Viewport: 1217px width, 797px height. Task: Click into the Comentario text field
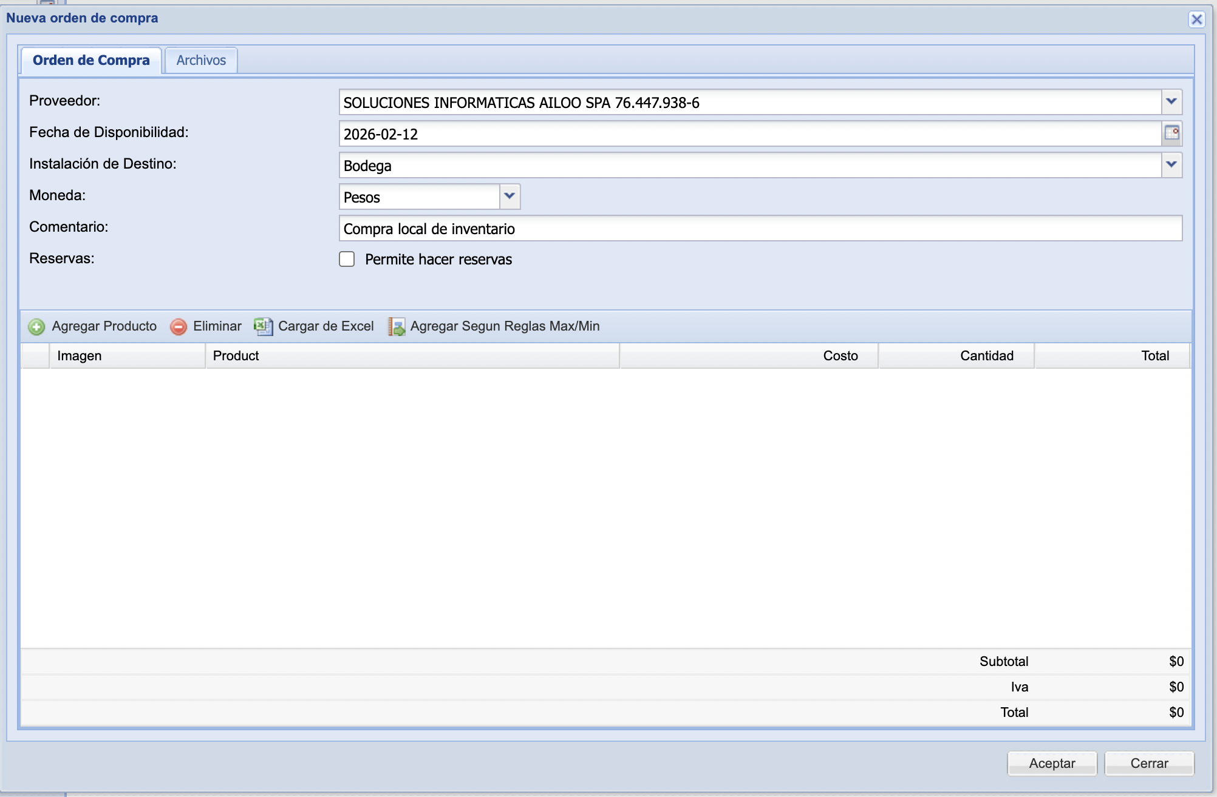click(x=759, y=229)
